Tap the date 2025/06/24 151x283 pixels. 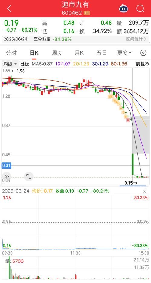[15, 39]
